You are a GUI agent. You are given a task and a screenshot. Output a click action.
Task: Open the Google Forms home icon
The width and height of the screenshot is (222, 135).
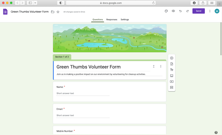coord(5,12)
